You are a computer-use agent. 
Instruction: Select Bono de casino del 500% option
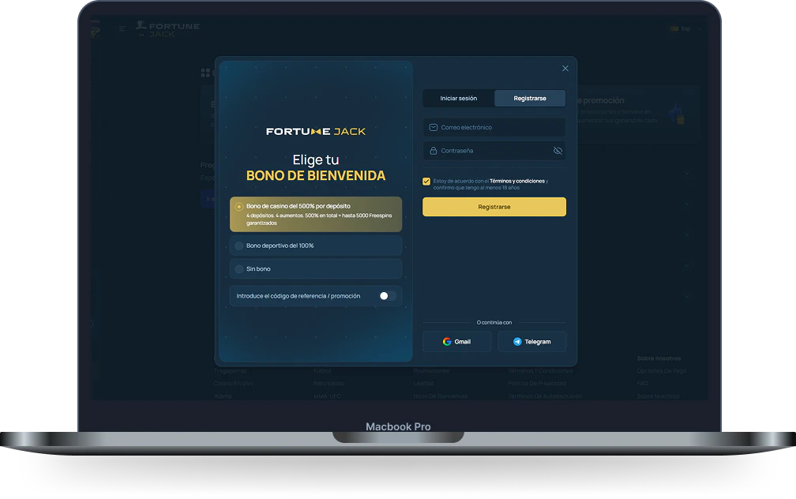(x=316, y=214)
